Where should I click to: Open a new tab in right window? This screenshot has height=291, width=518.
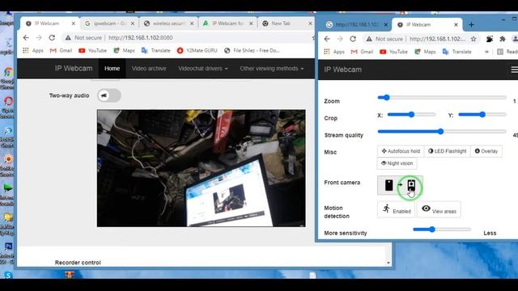(471, 25)
